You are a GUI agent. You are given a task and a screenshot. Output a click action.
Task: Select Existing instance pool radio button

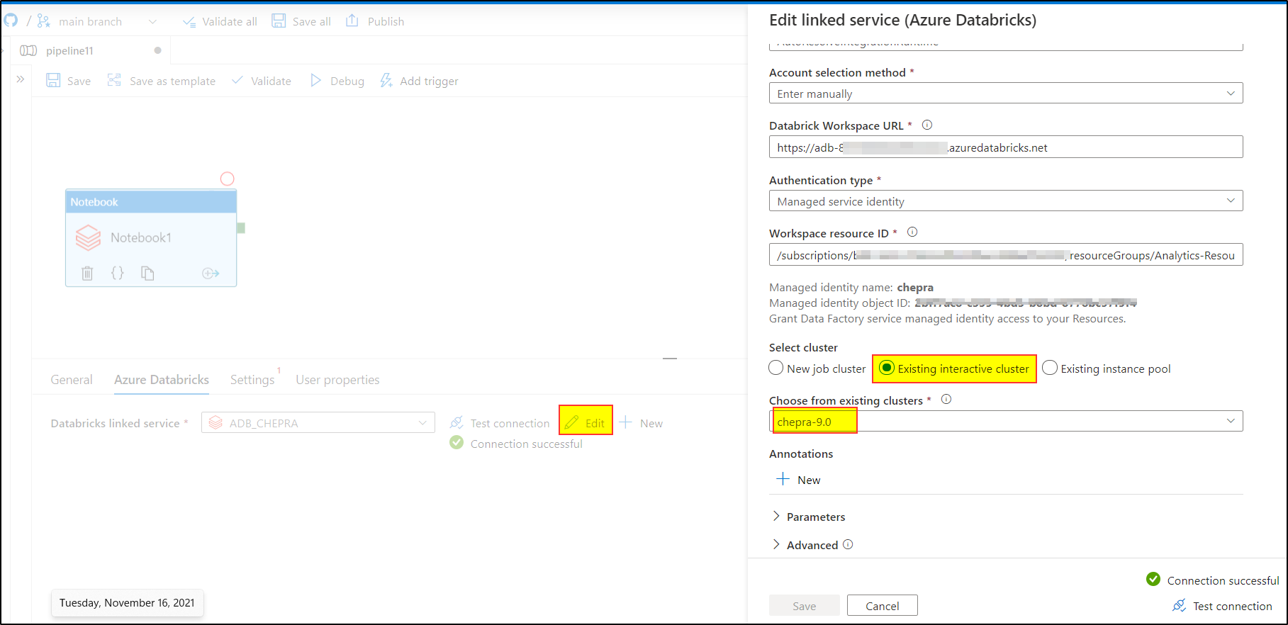(x=1050, y=368)
